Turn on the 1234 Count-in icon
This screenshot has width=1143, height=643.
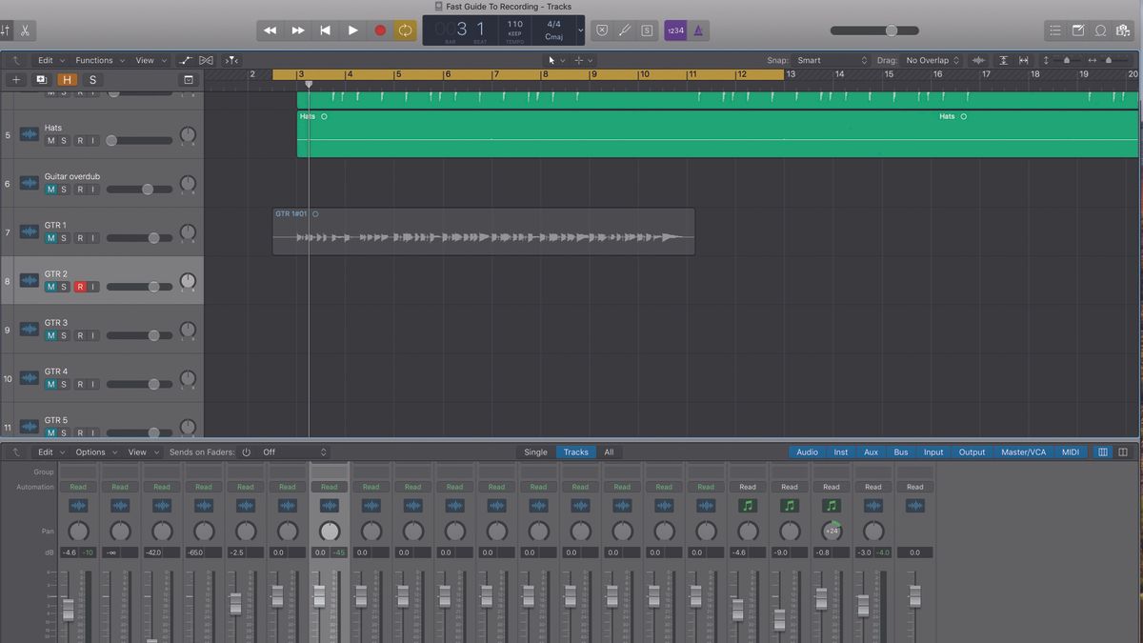tap(676, 30)
